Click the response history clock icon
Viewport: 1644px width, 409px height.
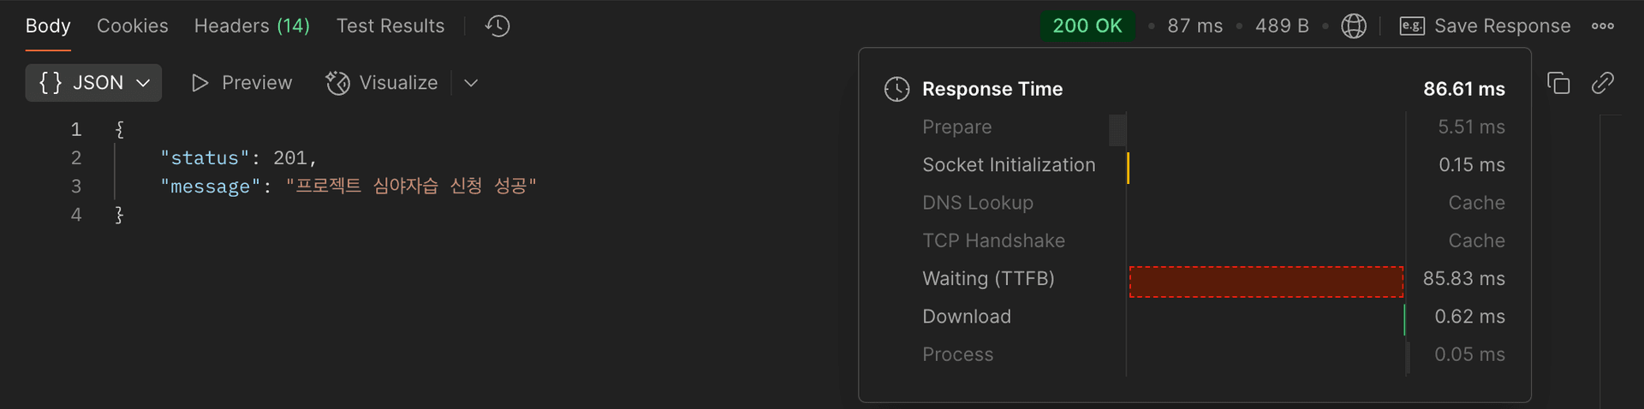pyautogui.click(x=497, y=27)
